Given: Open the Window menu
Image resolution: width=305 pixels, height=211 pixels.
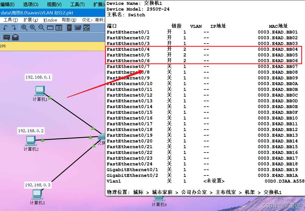Looking at the screenshot, I should pos(50,20).
